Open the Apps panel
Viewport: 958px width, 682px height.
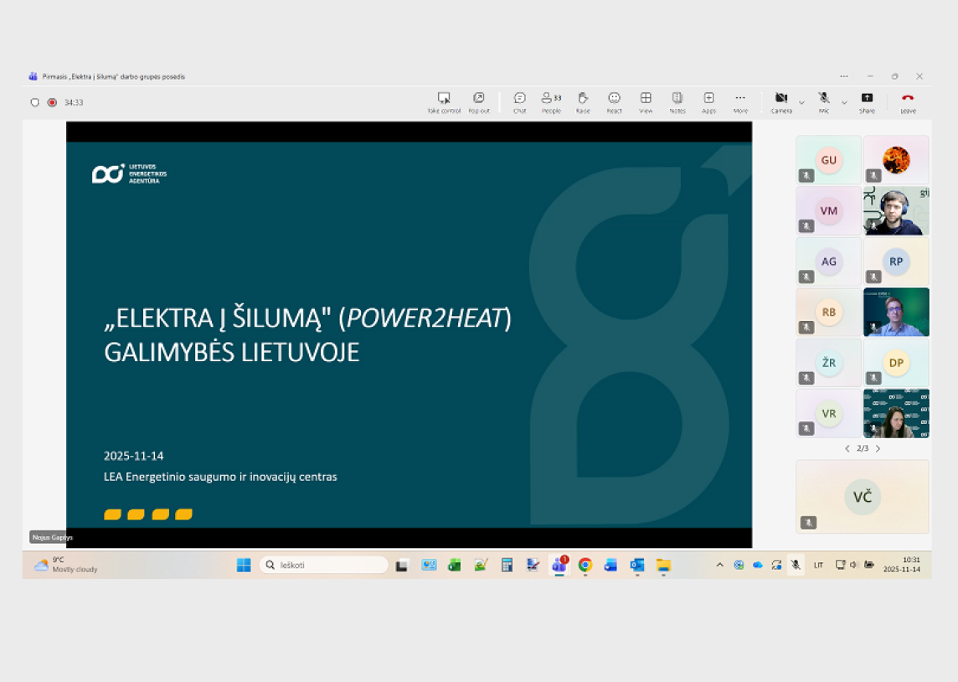coord(708,101)
